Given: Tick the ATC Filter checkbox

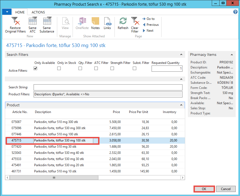Looking at the screenshot, I should click(96, 68).
